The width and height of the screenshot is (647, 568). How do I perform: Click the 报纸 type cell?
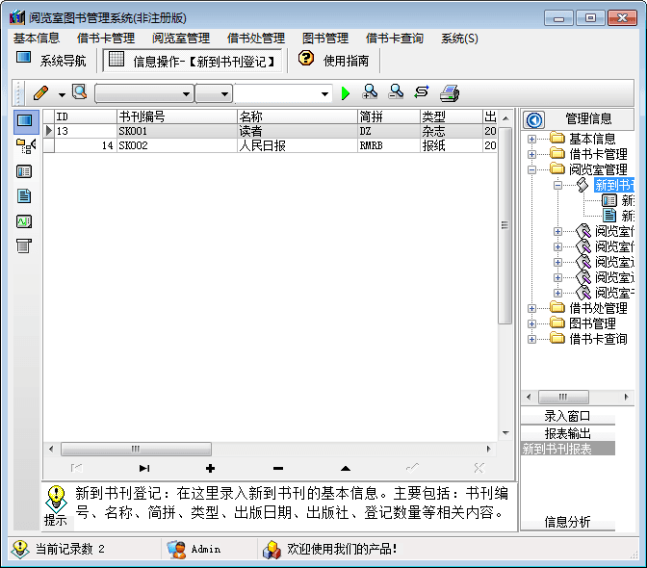(451, 145)
